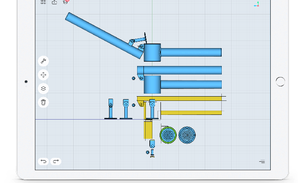Select the upper blue cylinder hub
This screenshot has height=183, width=298.
click(x=152, y=53)
